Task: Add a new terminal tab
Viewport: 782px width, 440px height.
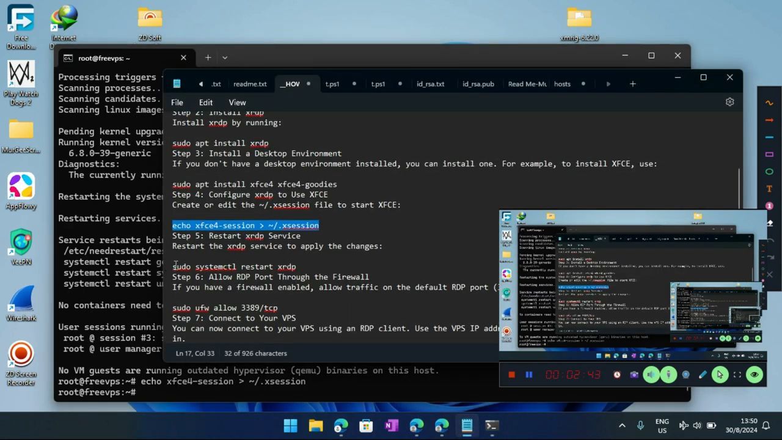Action: click(208, 57)
